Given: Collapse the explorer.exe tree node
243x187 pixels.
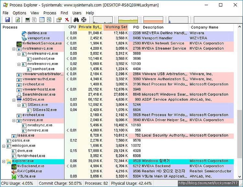Looking at the screenshot, I should [x=4, y=162].
